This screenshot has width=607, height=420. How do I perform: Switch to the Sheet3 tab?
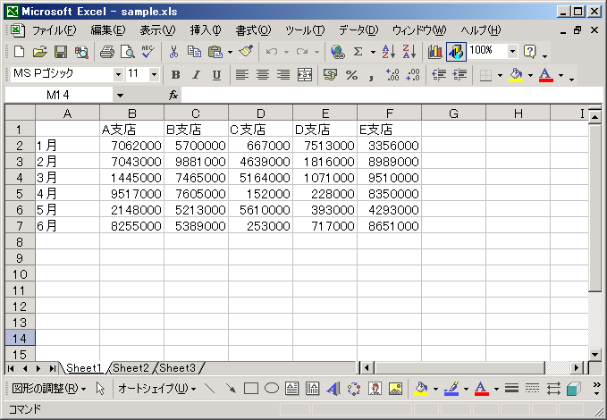coord(177,368)
